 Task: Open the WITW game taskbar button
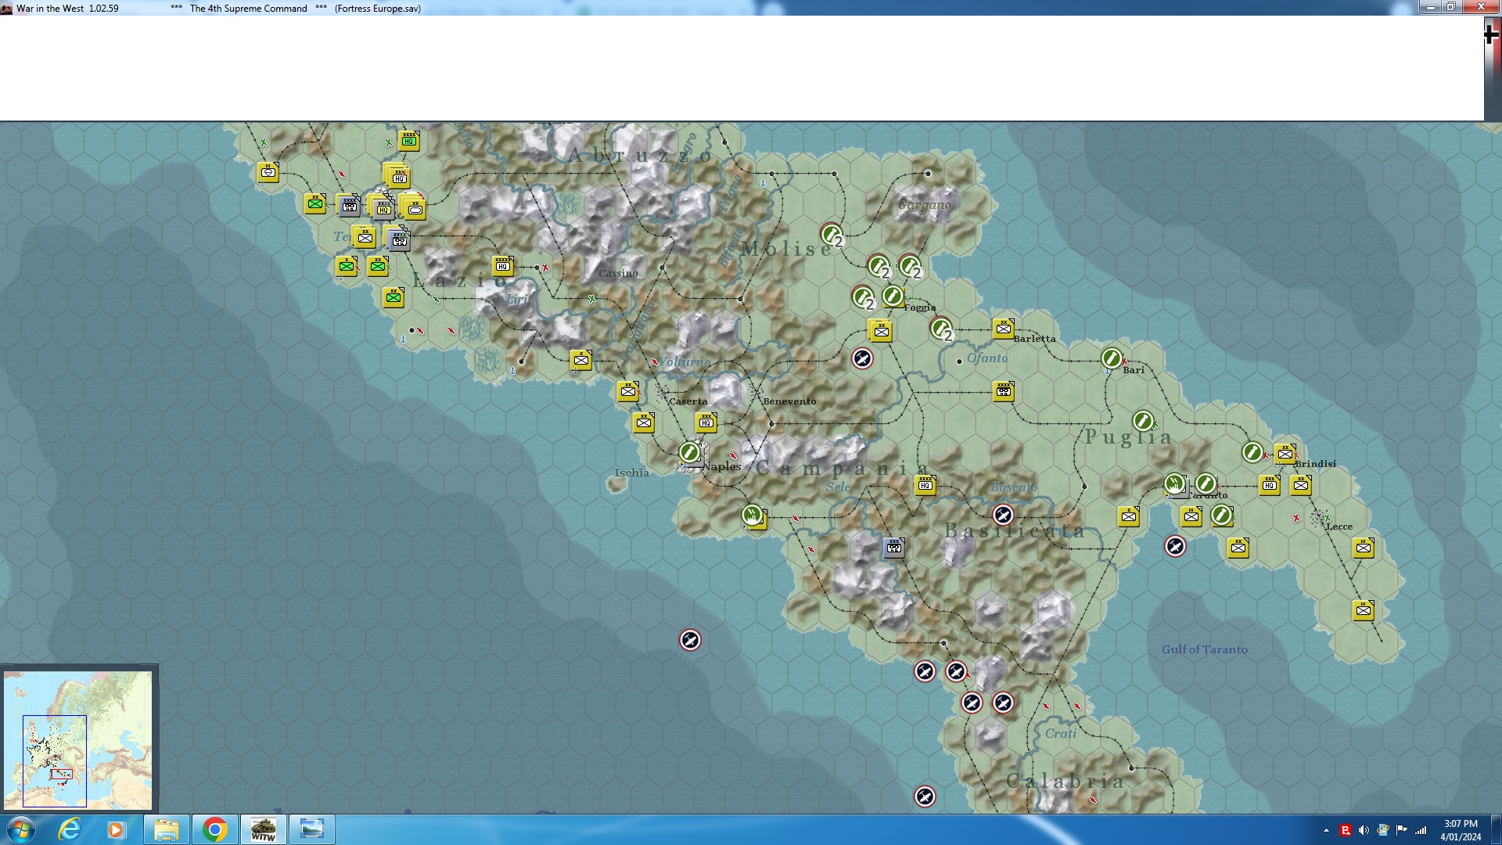(x=263, y=829)
